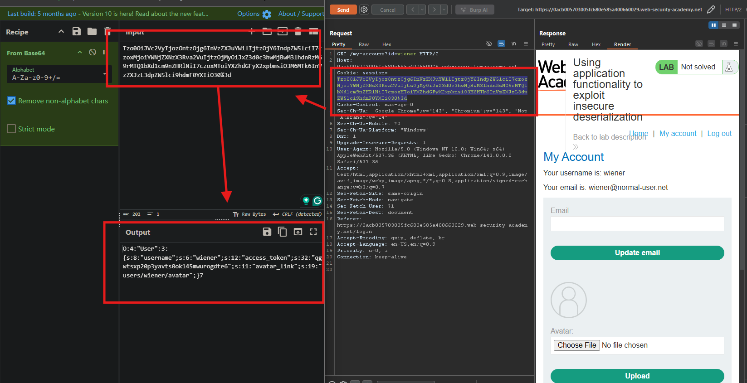Open the Home link
The width and height of the screenshot is (747, 383).
pyautogui.click(x=639, y=133)
